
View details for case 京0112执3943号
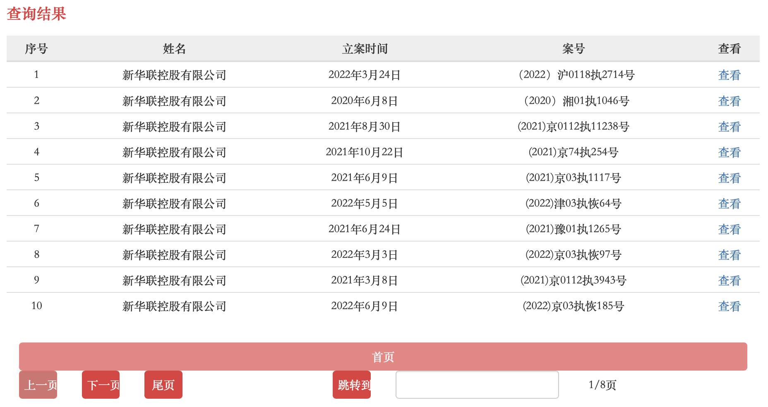click(729, 280)
